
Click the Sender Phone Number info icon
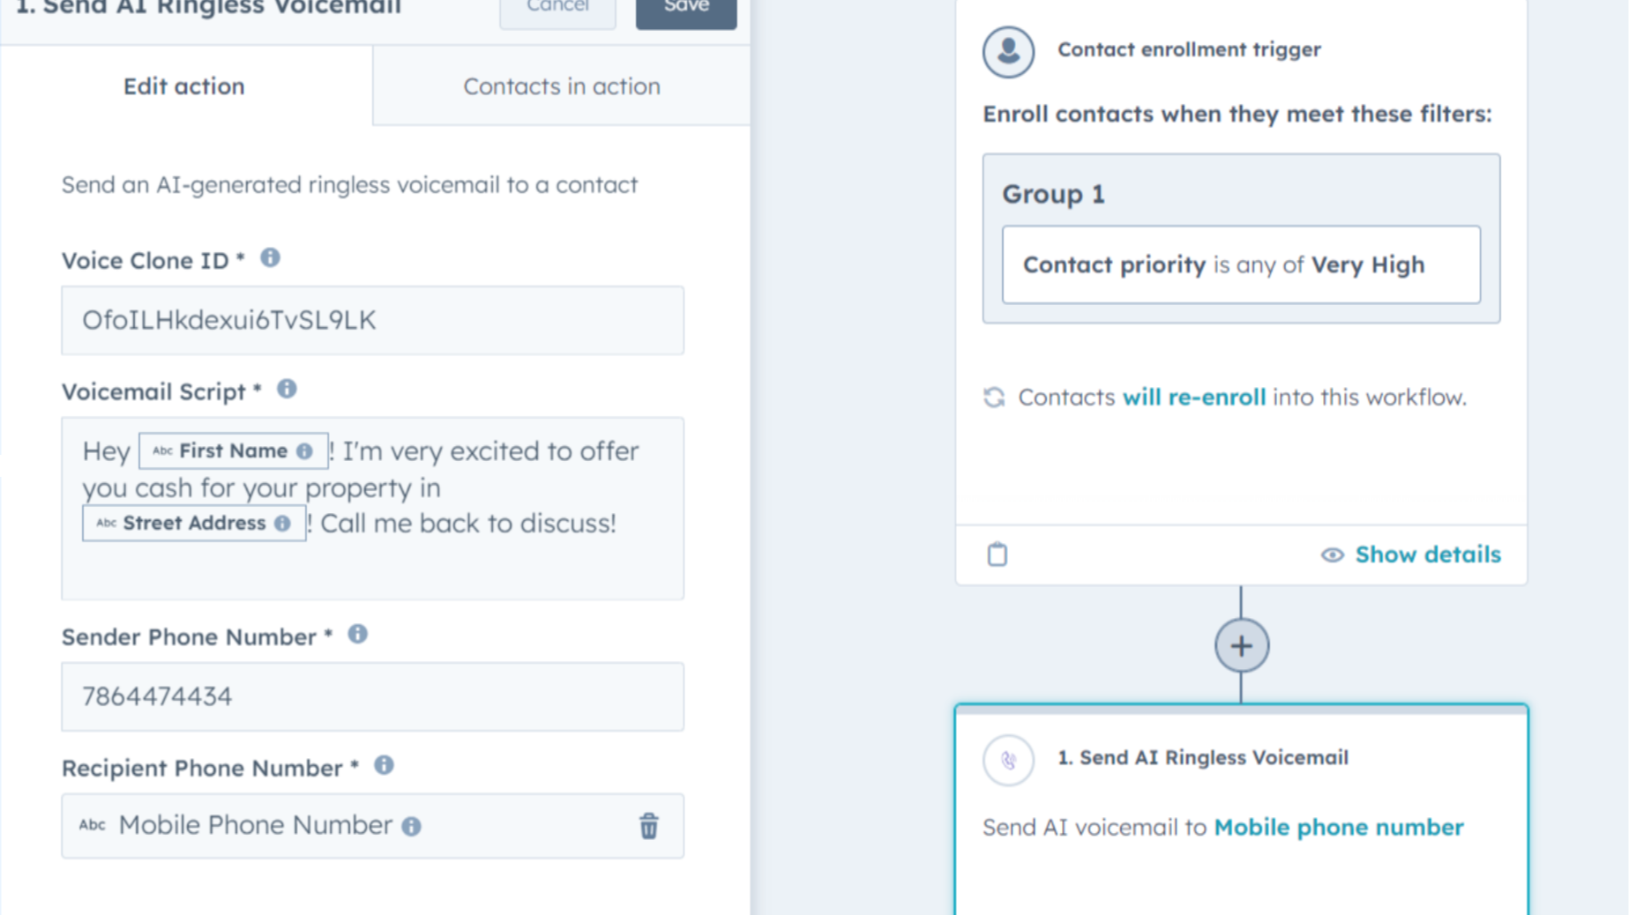click(x=357, y=635)
